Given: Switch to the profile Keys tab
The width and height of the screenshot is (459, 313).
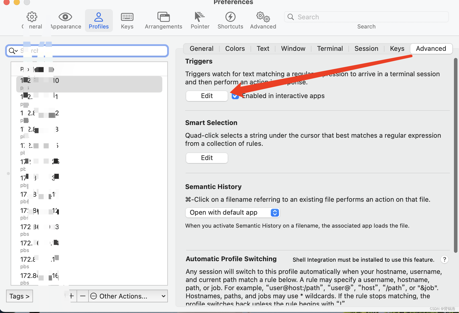Looking at the screenshot, I should coord(397,49).
